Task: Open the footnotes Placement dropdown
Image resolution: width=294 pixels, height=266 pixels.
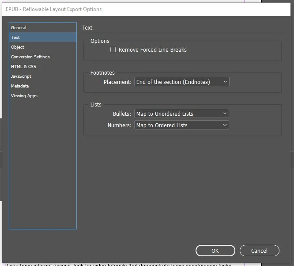Action: [182, 82]
